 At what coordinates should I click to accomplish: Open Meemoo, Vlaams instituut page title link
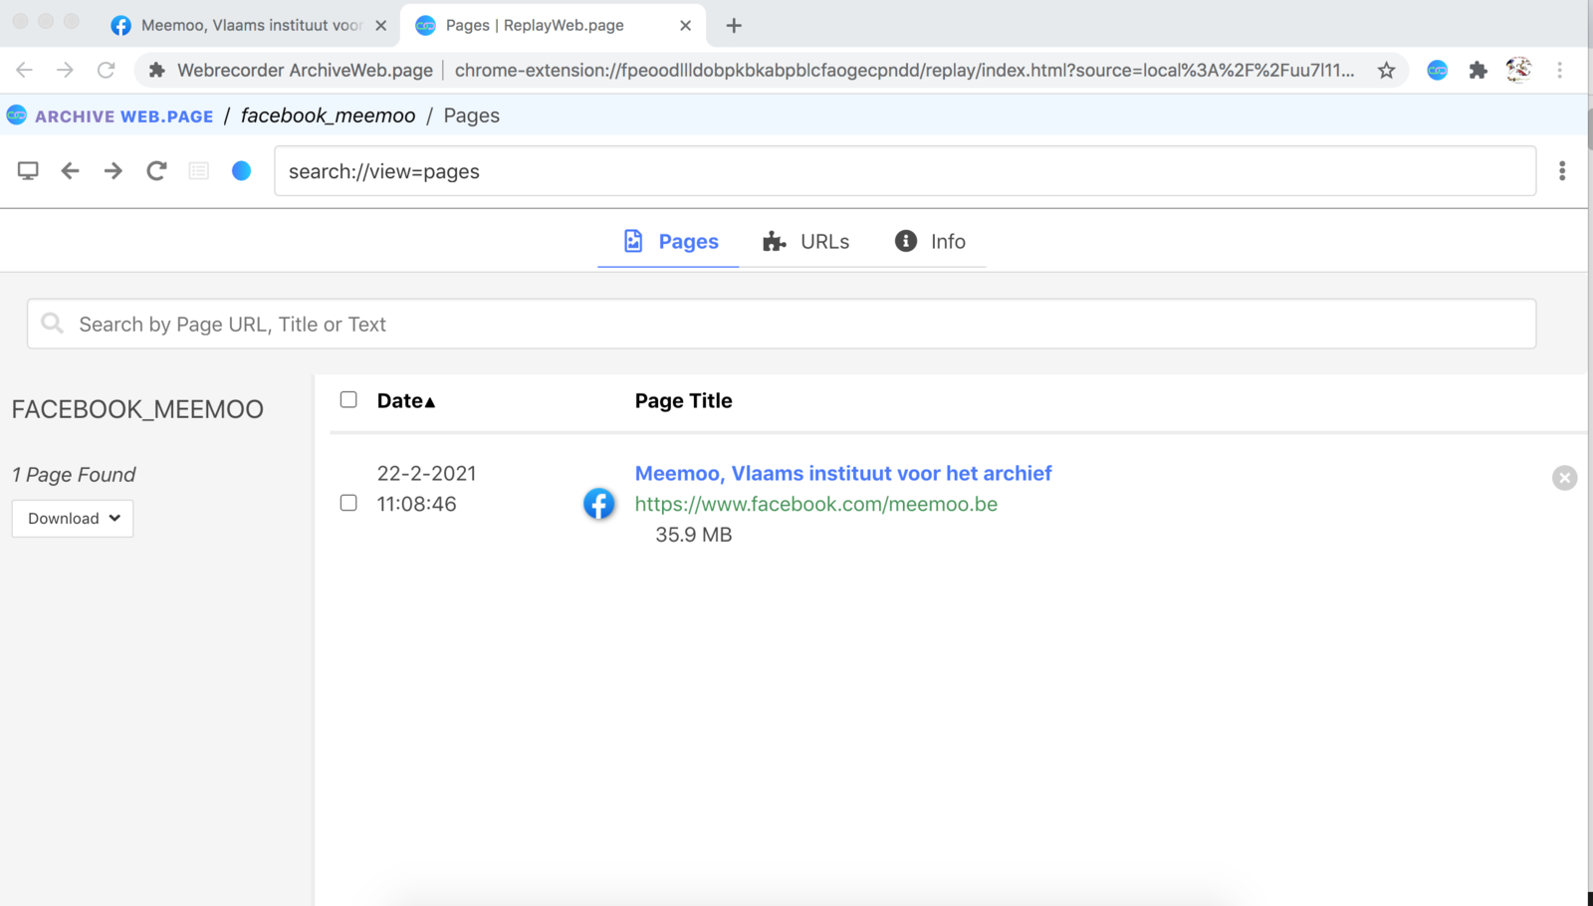point(842,474)
